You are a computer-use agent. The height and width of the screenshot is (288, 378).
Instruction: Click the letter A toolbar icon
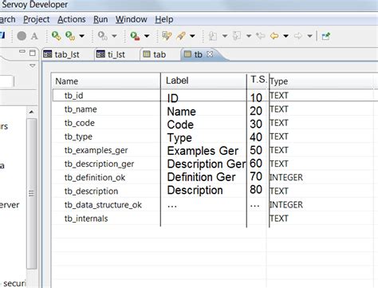pyautogui.click(x=34, y=36)
